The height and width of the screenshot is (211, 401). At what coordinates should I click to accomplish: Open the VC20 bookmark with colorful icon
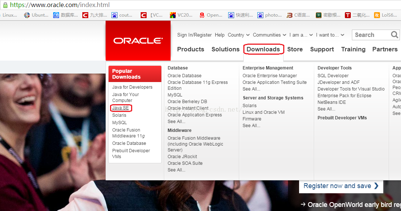(x=181, y=15)
